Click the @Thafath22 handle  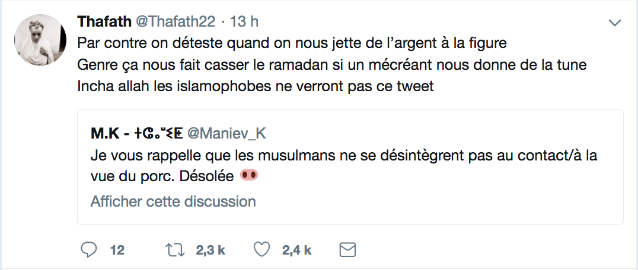(176, 22)
